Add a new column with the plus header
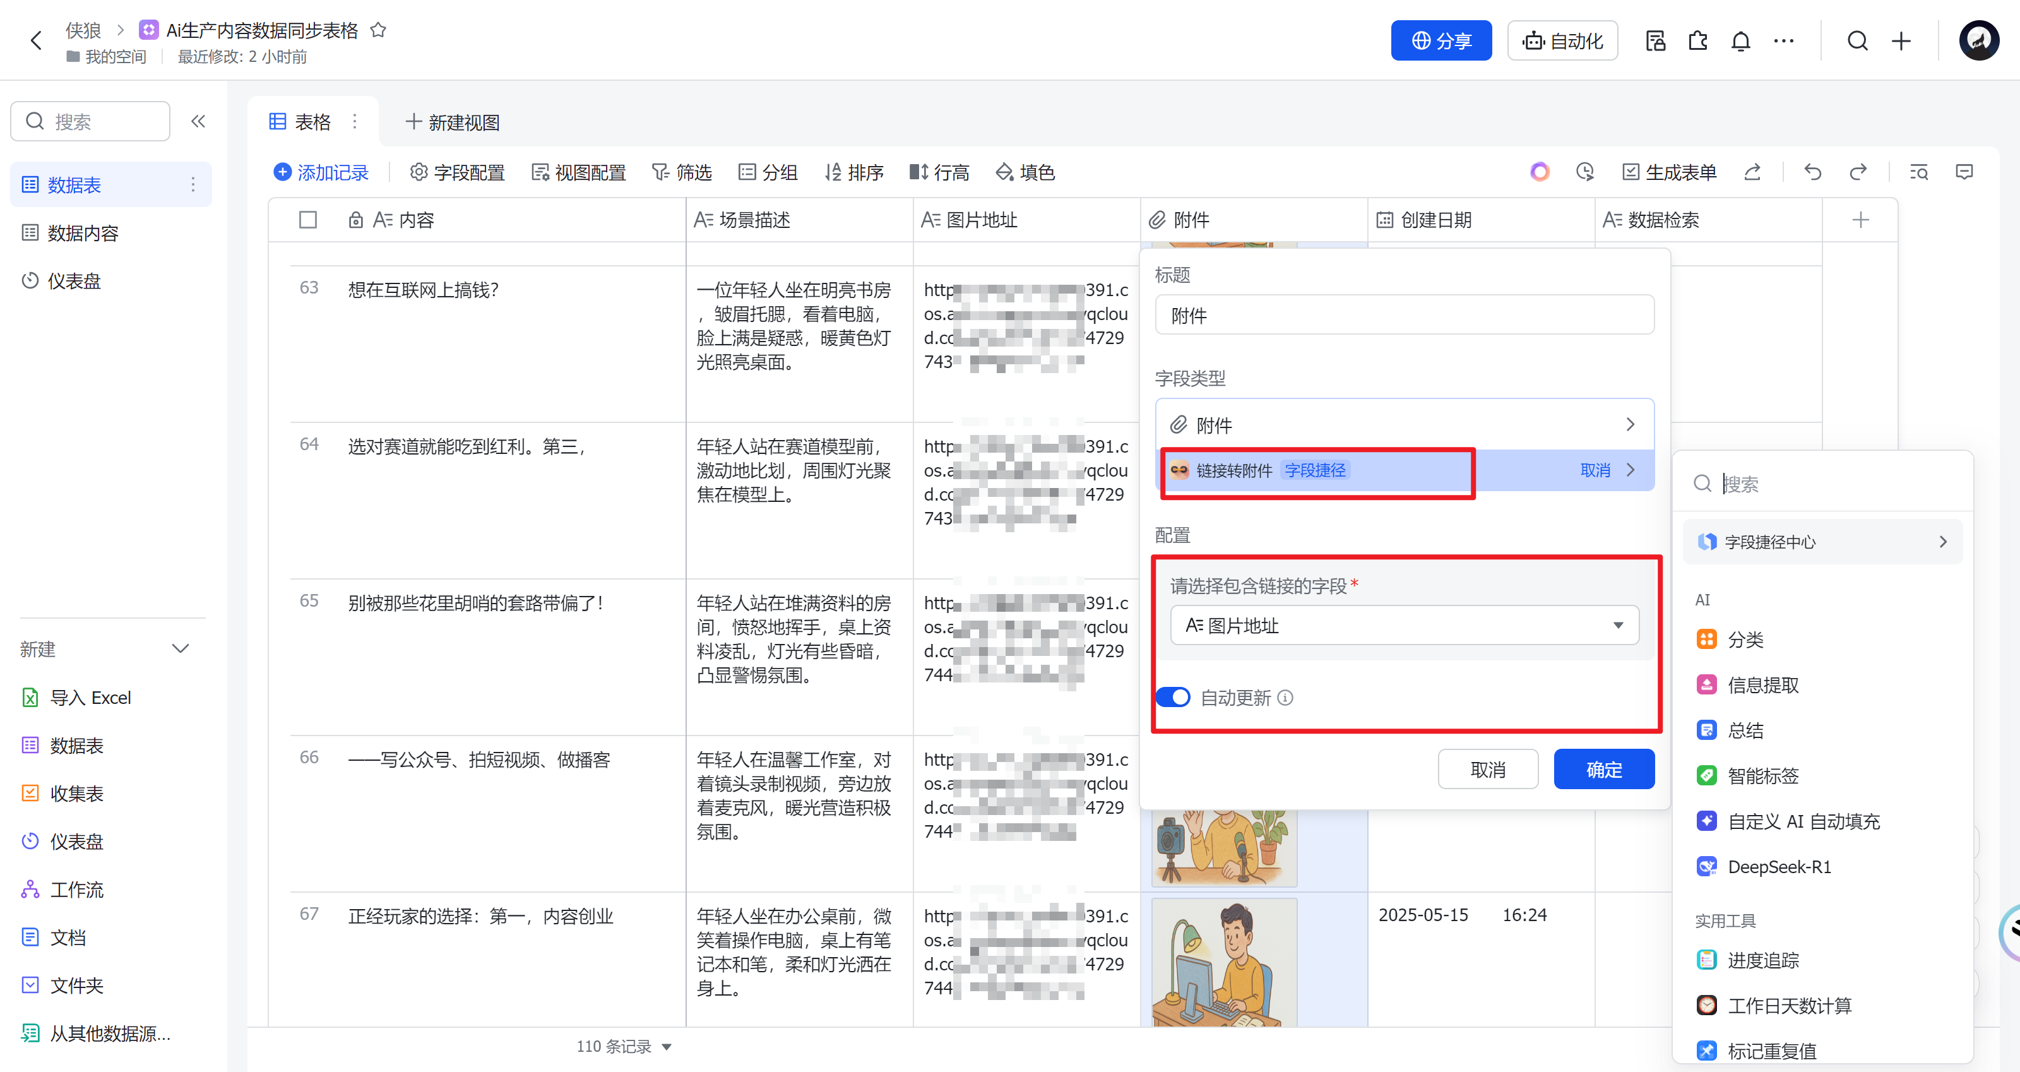Image resolution: width=2020 pixels, height=1072 pixels. (x=1860, y=220)
